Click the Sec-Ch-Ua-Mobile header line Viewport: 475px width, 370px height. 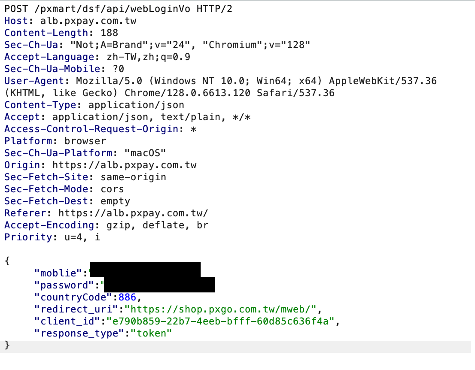[x=64, y=69]
